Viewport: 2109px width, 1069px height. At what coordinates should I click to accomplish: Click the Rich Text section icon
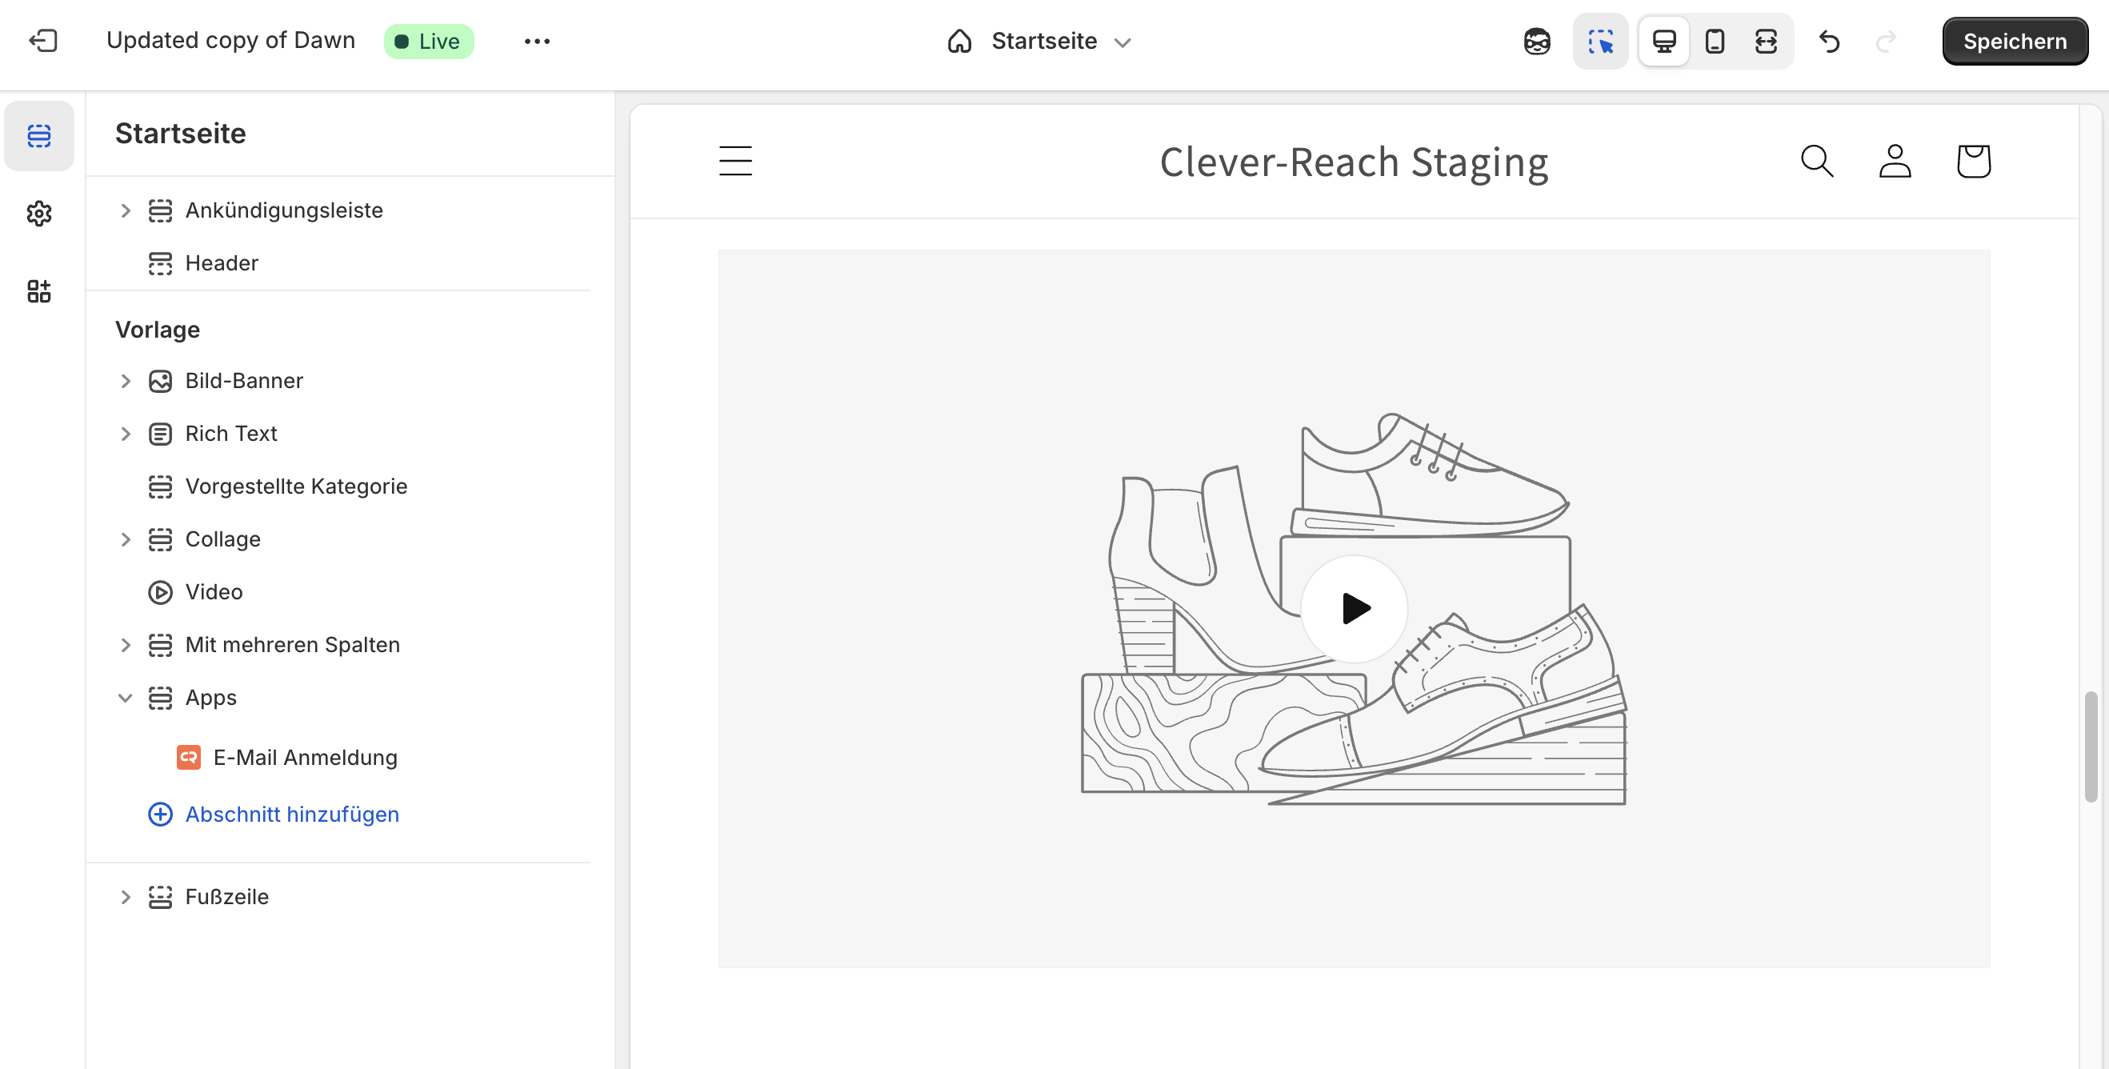tap(160, 434)
